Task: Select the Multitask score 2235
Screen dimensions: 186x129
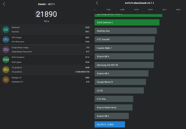Action: pyautogui.click(x=87, y=27)
